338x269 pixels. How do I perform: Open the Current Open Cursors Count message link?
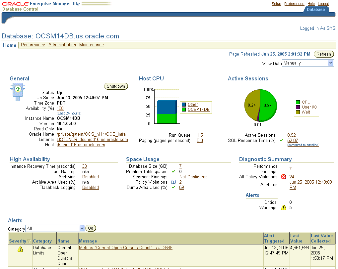tap(125, 247)
